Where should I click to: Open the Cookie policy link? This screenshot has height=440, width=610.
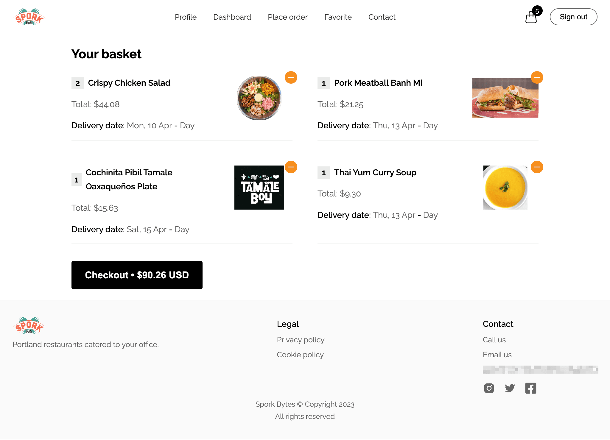click(300, 355)
